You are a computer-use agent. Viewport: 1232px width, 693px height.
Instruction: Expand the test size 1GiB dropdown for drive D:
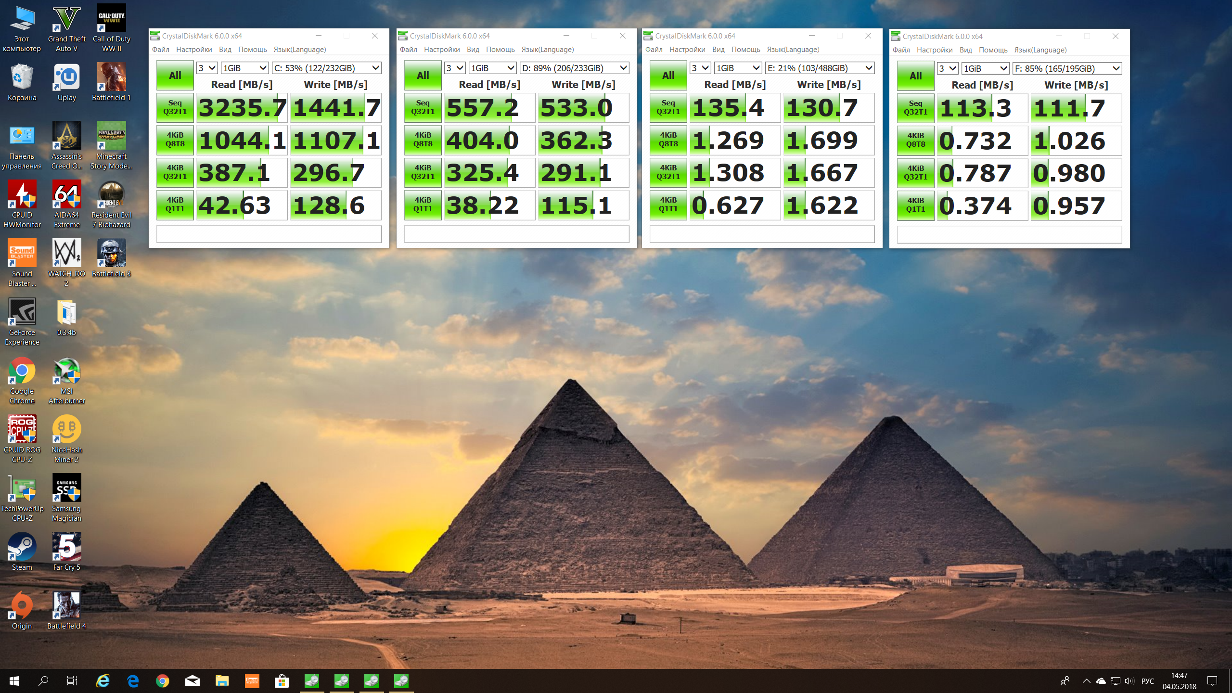click(x=493, y=68)
